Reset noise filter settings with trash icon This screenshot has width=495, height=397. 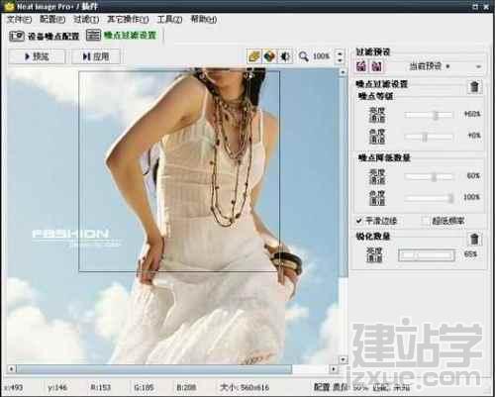(474, 87)
